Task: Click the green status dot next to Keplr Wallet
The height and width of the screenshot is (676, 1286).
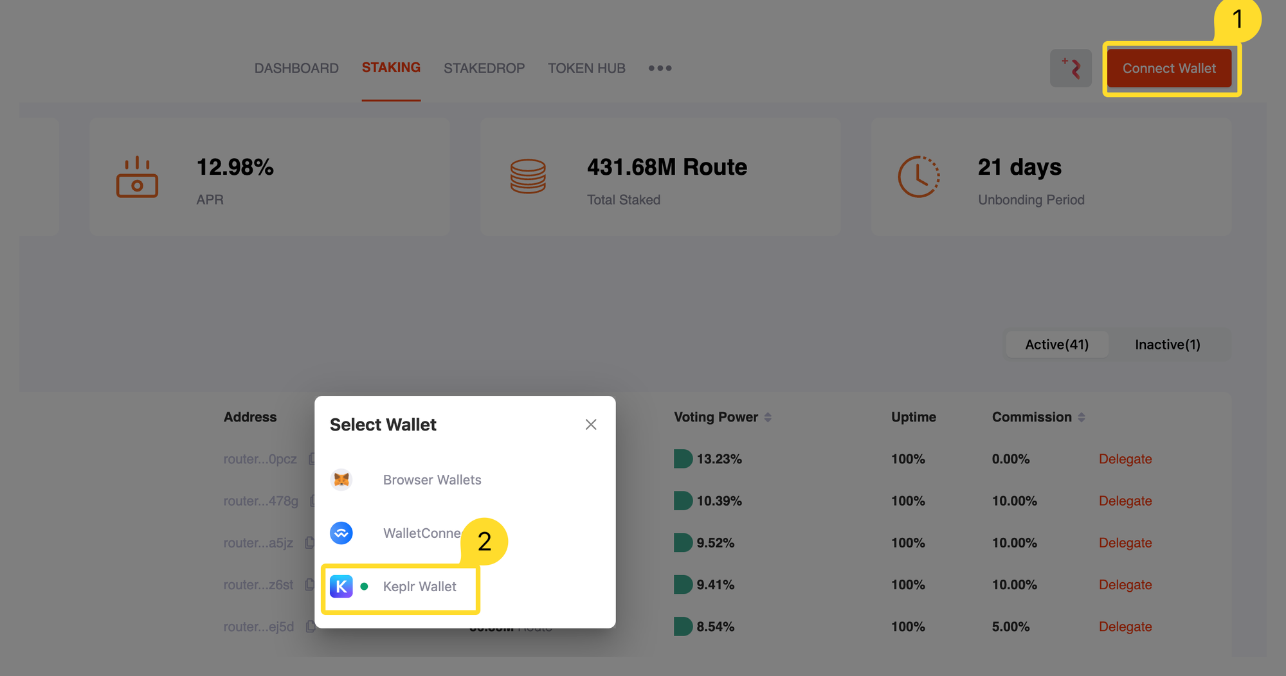Action: [x=364, y=586]
